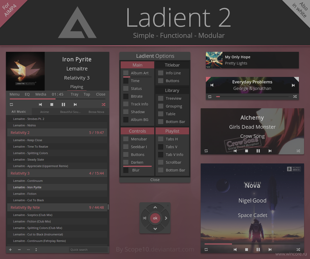The width and height of the screenshot is (310, 259).
Task: Click the main player seek bar
Action: 58,99
